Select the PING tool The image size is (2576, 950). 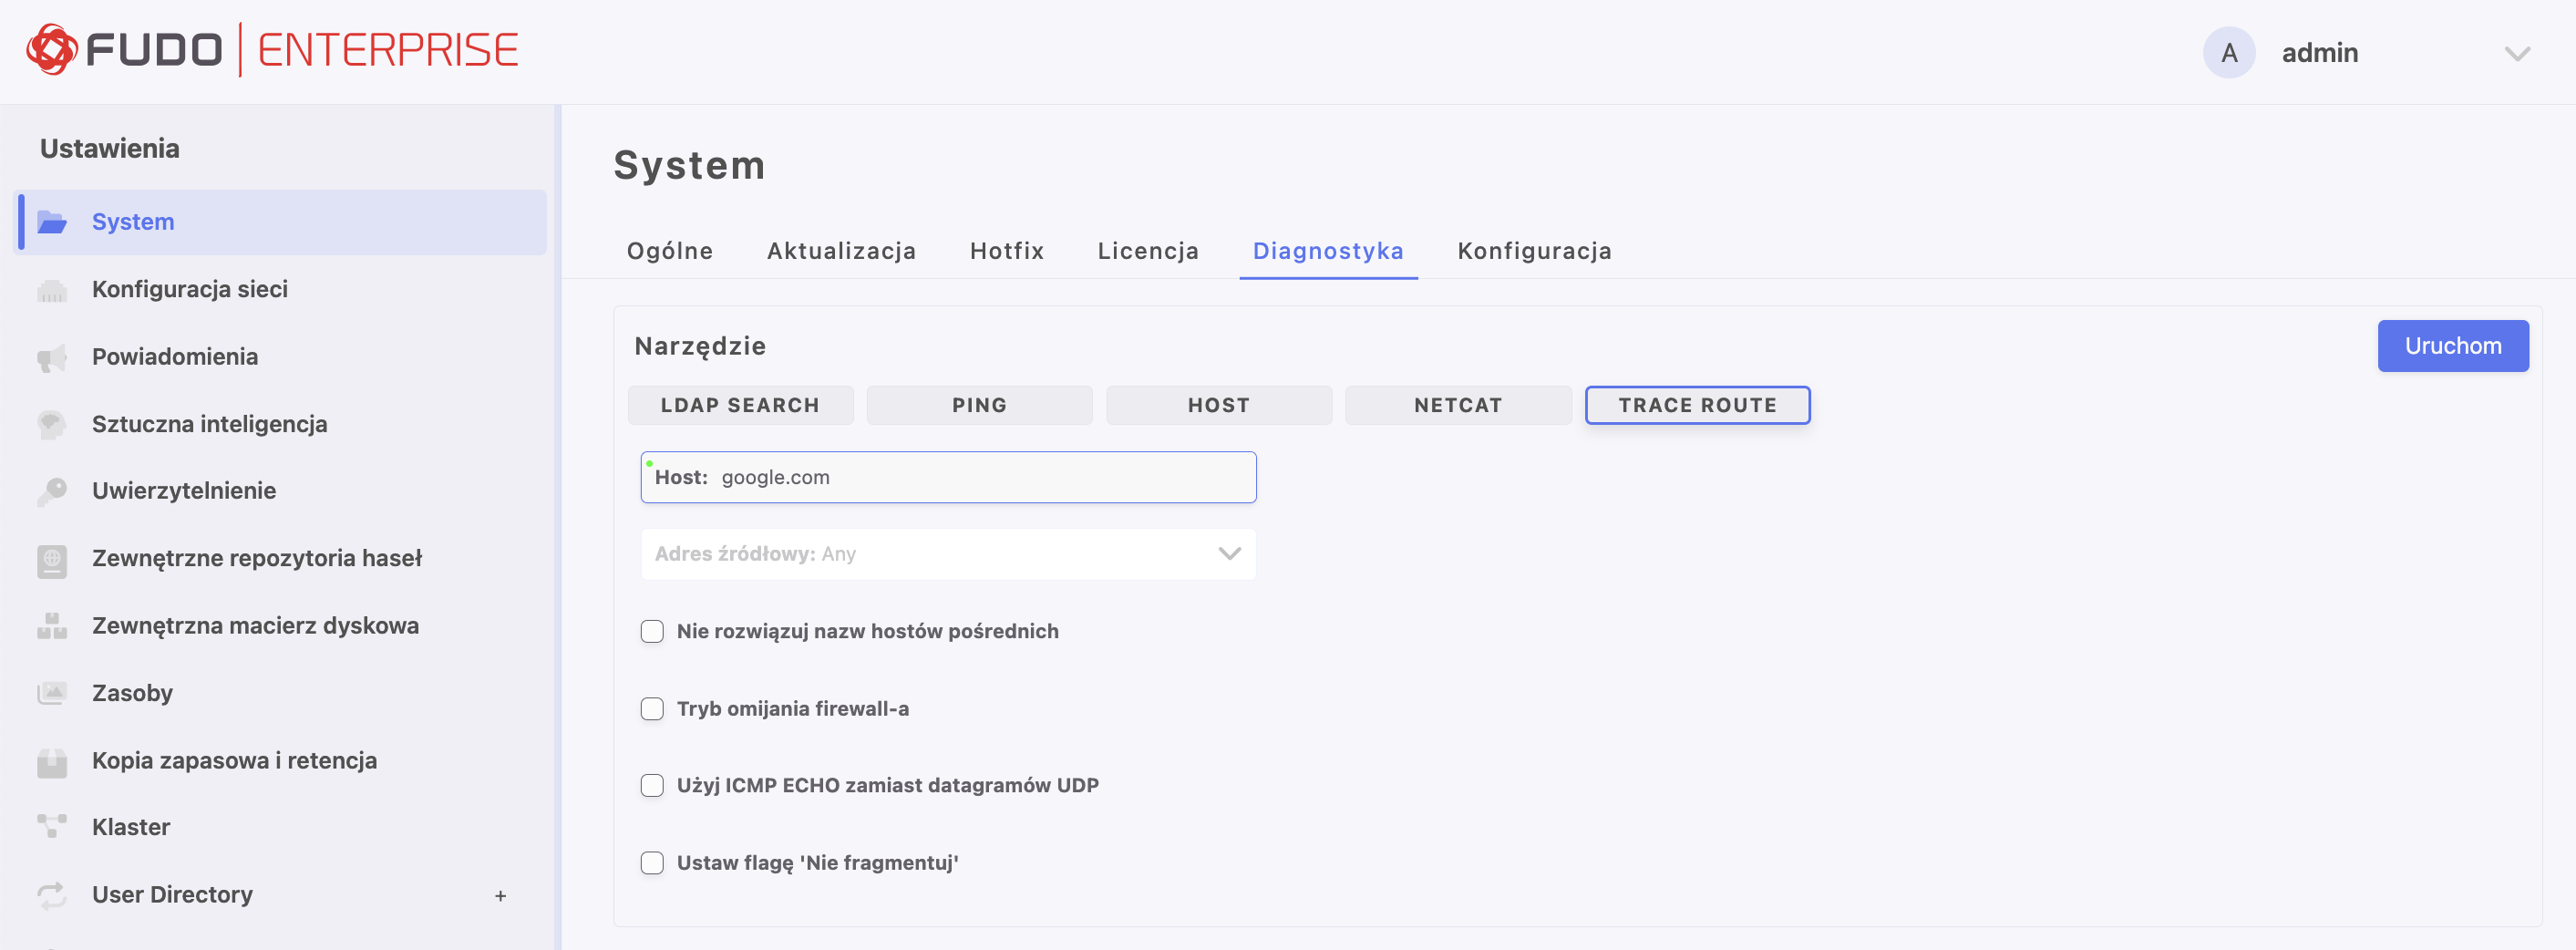pyautogui.click(x=979, y=405)
